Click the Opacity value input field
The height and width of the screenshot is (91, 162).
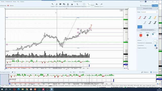156,43
